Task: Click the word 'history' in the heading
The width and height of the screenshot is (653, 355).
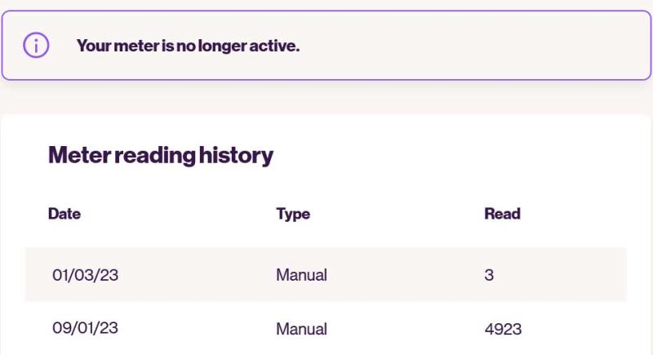Action: 236,155
